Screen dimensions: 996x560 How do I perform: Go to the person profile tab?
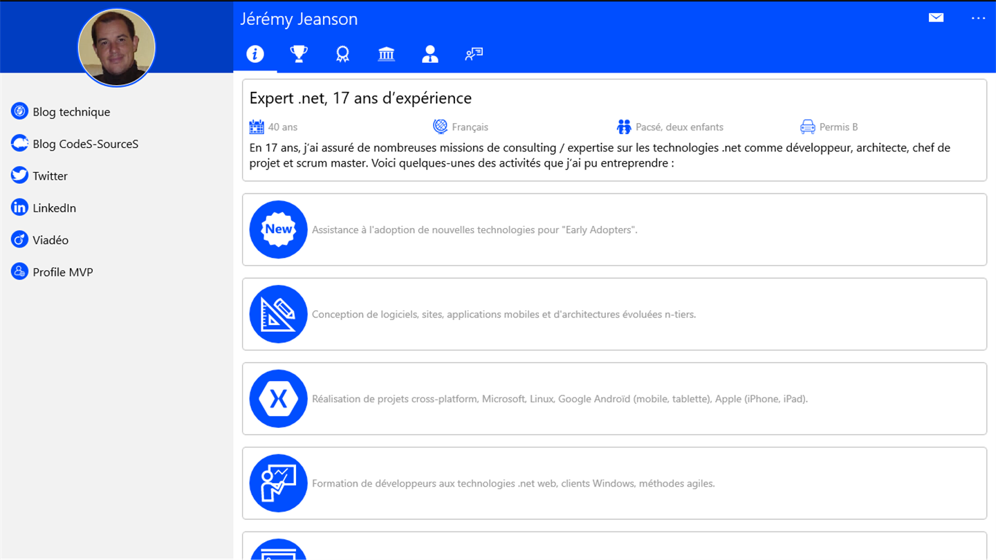[430, 54]
